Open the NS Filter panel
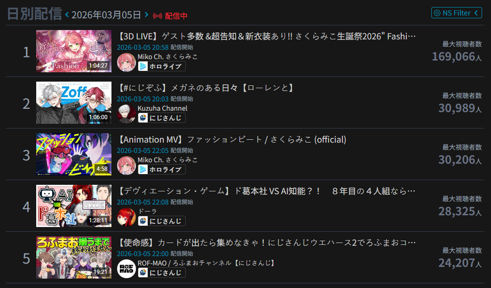 coord(456,13)
